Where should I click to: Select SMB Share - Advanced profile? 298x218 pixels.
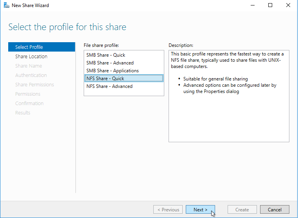pyautogui.click(x=124, y=63)
